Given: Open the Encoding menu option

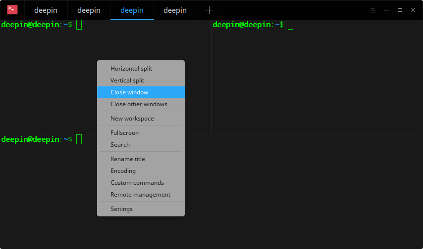Looking at the screenshot, I should (x=123, y=171).
